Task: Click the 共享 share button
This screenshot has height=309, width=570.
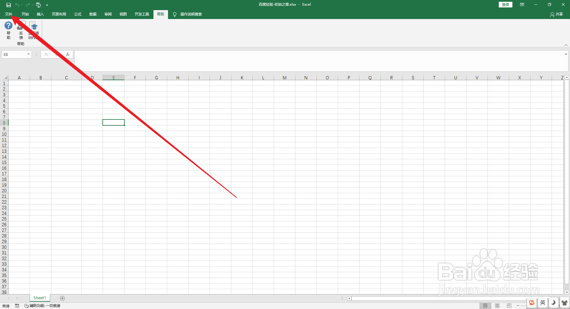Action: point(556,14)
